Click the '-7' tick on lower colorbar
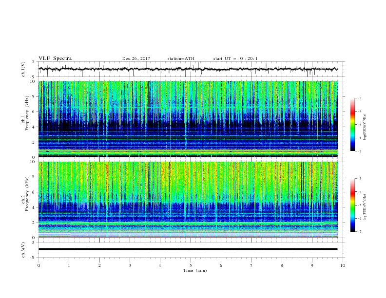Viewport: 386px width, 298px height. pyautogui.click(x=360, y=232)
